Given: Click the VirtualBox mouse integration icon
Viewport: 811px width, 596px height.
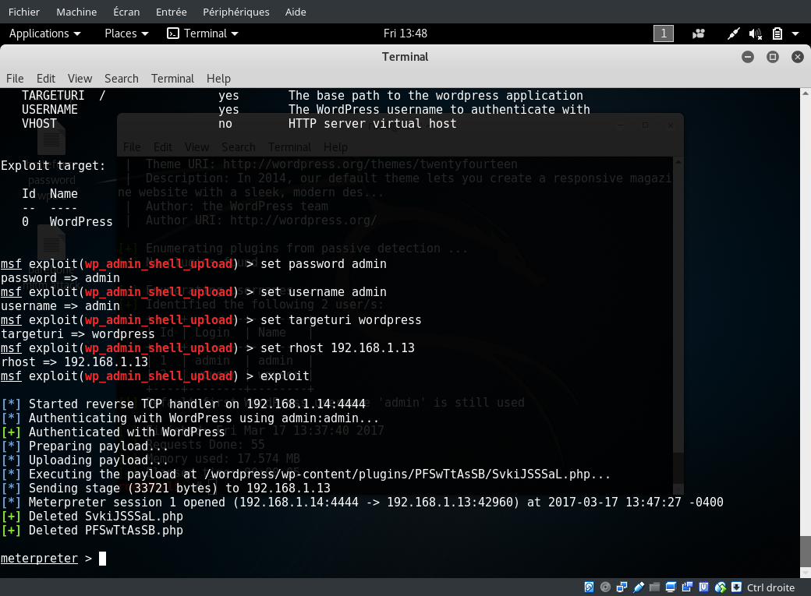Looking at the screenshot, I should coord(721,587).
